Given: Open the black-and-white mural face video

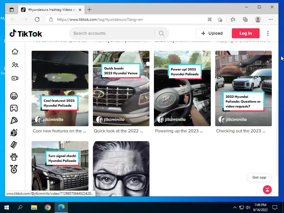Looking at the screenshot, I should coord(121,169).
